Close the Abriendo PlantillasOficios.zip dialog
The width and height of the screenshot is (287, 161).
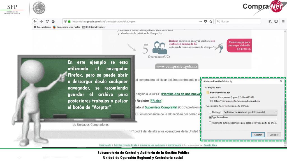[281, 81]
